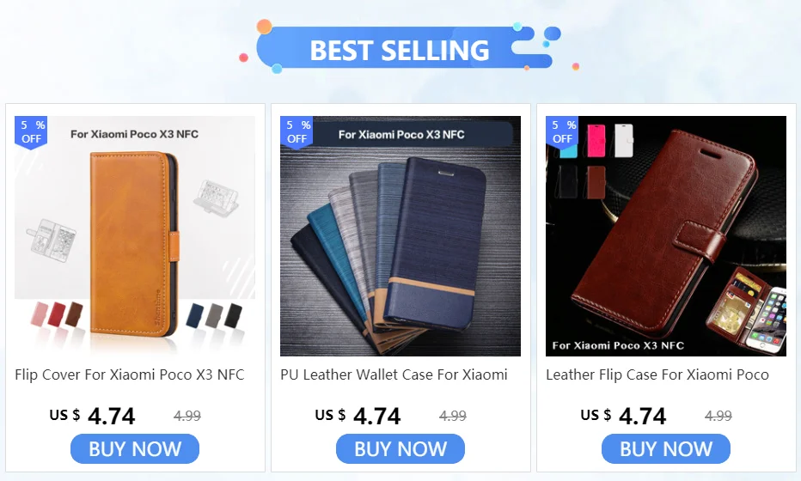The width and height of the screenshot is (801, 481).
Task: Click US $4.74 price of the flip cover
Action: click(x=93, y=417)
